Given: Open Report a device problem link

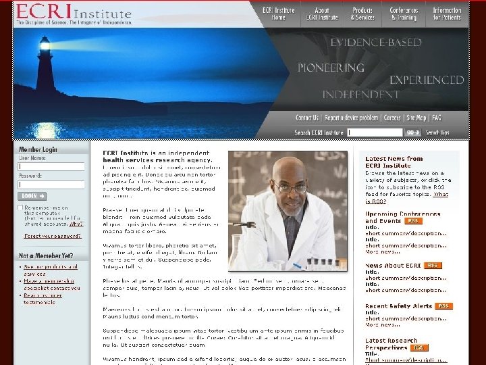Looking at the screenshot, I should point(351,118).
